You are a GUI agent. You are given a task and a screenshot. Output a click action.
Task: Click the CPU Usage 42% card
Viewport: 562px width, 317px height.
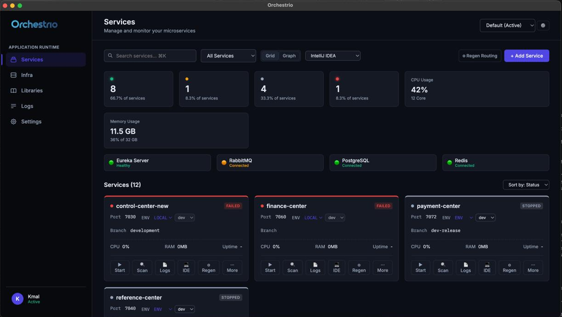(x=477, y=89)
